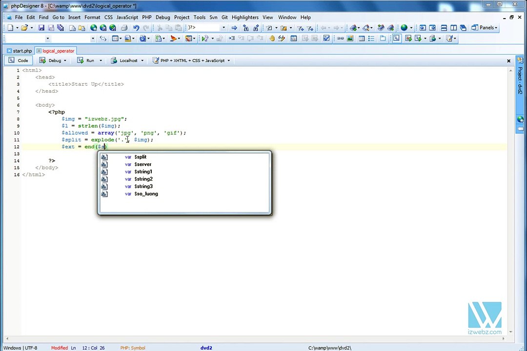Insert a table using the grid icon
527x351 pixels.
pyautogui.click(x=362, y=39)
